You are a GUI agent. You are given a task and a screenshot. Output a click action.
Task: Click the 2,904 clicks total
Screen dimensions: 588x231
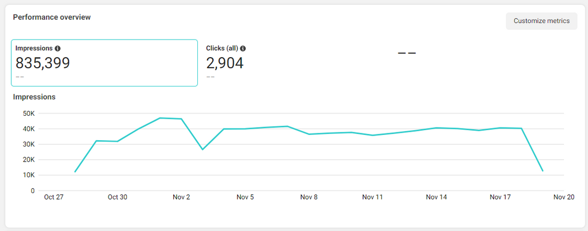click(x=224, y=63)
